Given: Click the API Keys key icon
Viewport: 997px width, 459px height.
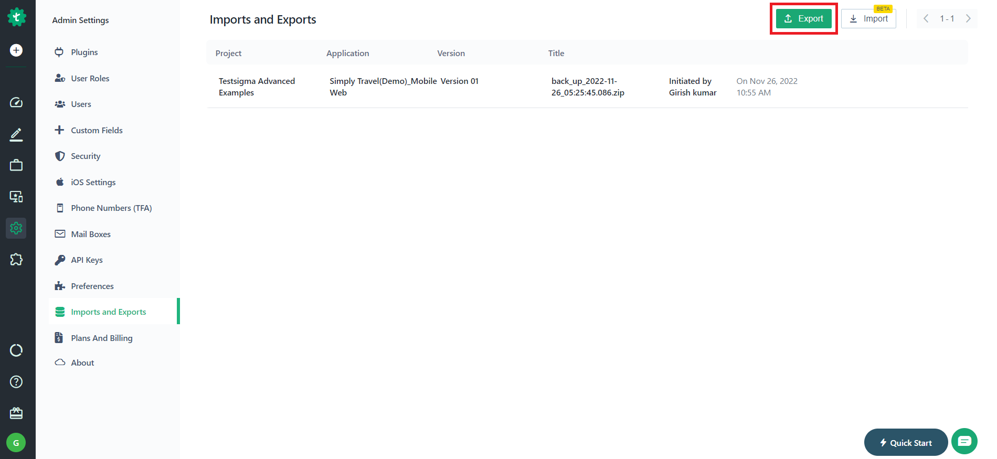Looking at the screenshot, I should 60,260.
